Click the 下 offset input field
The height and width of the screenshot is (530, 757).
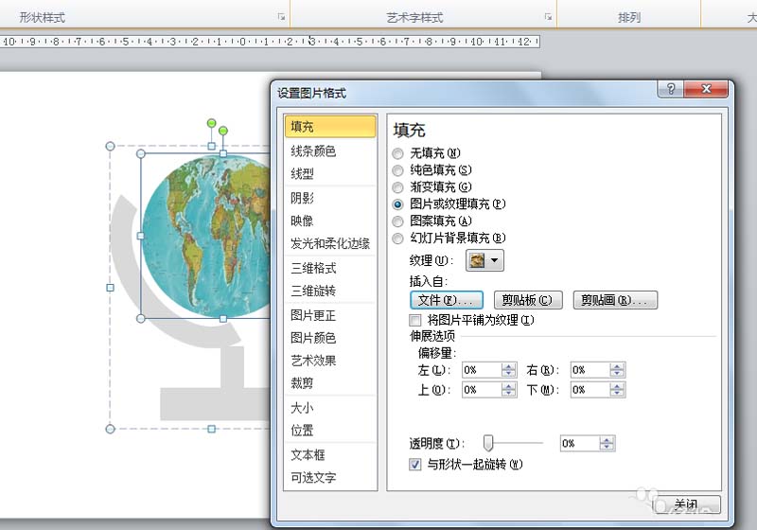tap(590, 390)
